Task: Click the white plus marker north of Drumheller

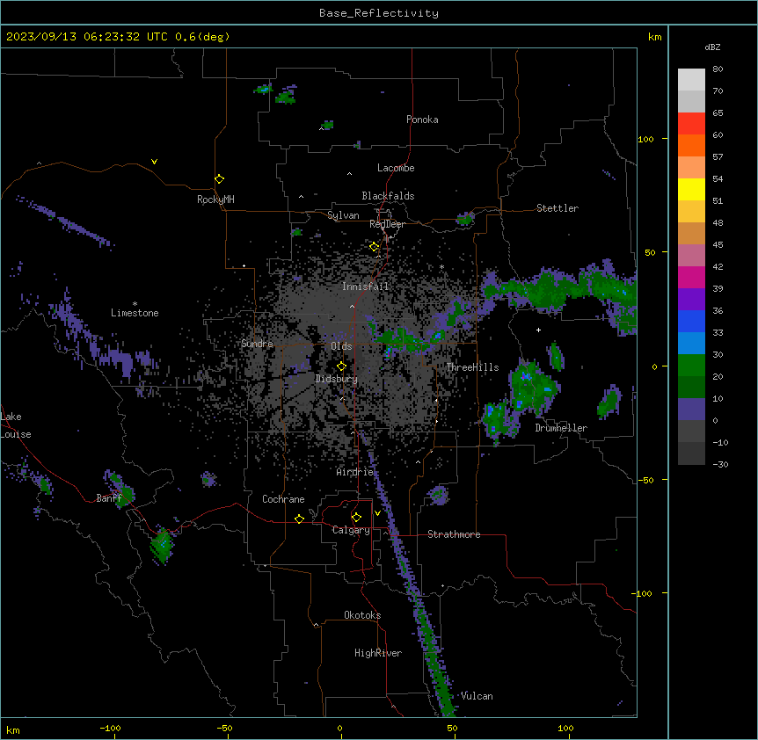Action: (x=538, y=330)
